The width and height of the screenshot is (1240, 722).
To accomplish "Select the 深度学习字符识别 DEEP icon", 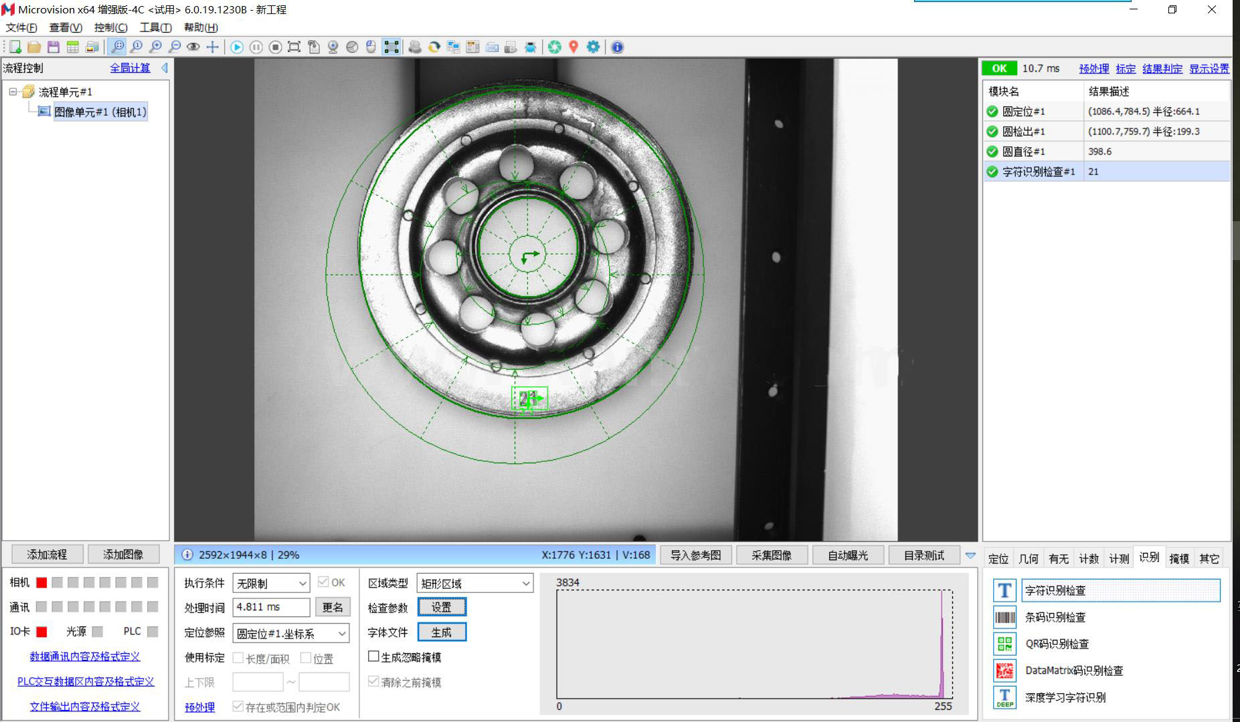I will pos(1004,697).
